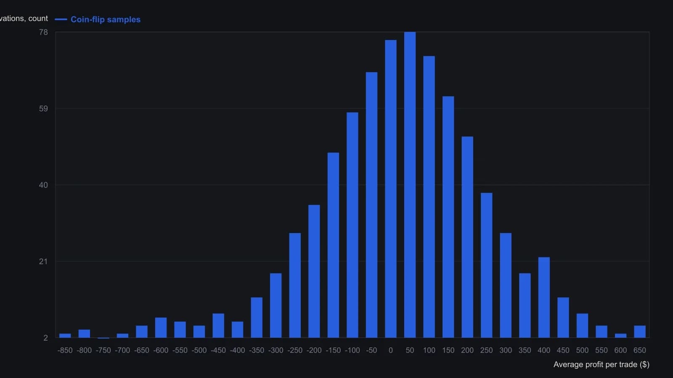Click the x-axis label "500"
The image size is (673, 378).
pyautogui.click(x=582, y=350)
